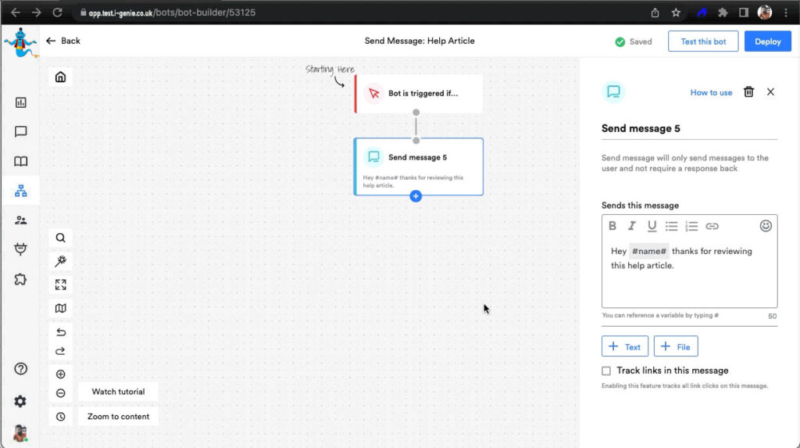Toggle bold formatting in message editor

(x=612, y=226)
